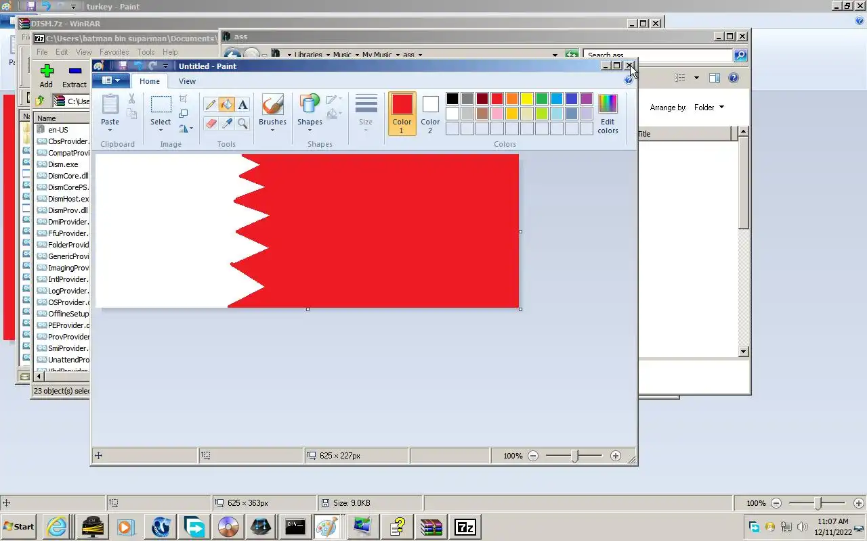Click the Add button in WinRAR toolbar
The image size is (867, 541).
(x=46, y=76)
